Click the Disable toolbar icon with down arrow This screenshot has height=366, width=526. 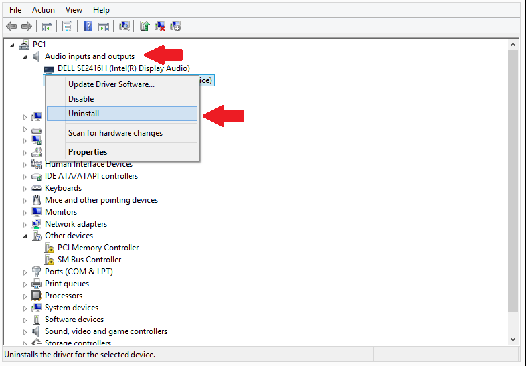(175, 26)
